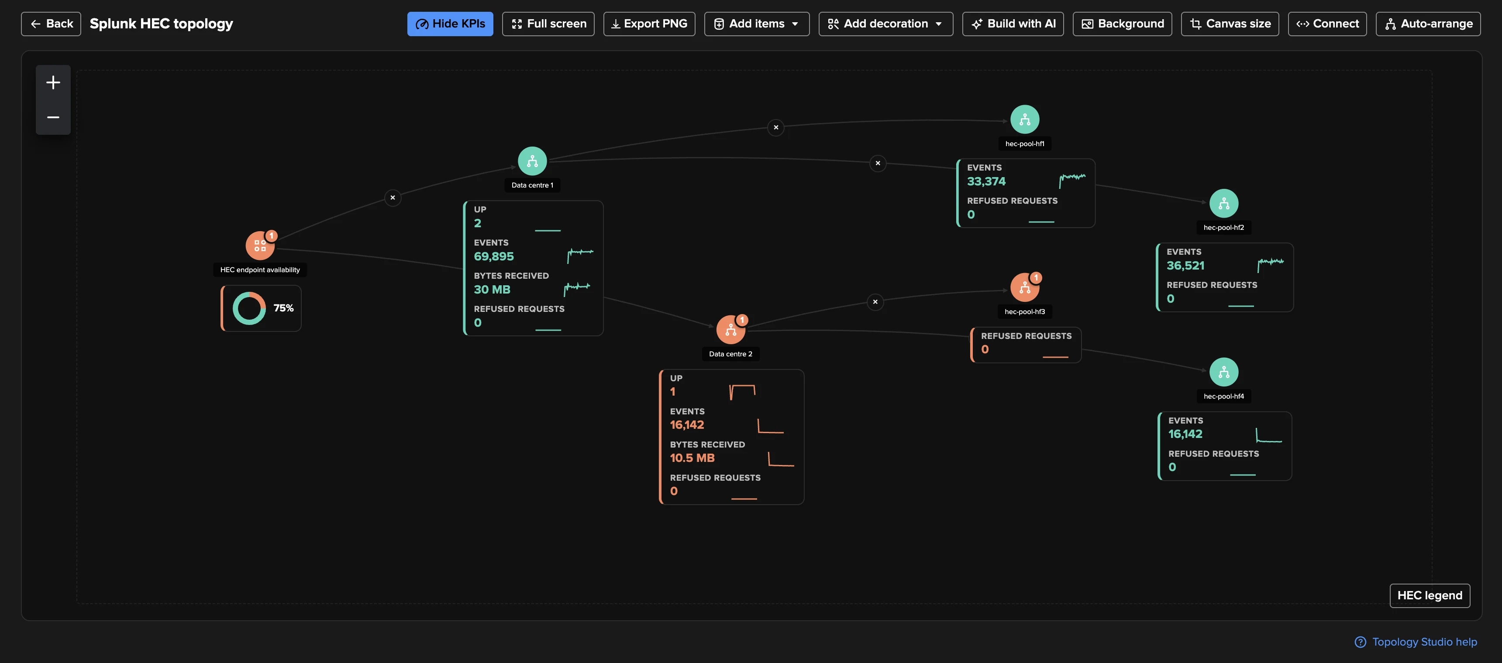Click hec-pool-hf3 refused requests KPI card

pyautogui.click(x=1026, y=345)
